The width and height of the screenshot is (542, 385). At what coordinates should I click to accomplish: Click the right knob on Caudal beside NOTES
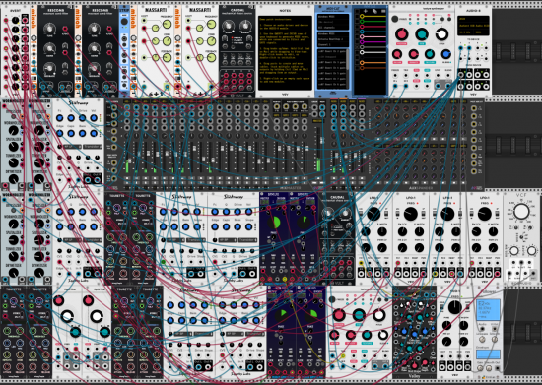tap(245, 26)
